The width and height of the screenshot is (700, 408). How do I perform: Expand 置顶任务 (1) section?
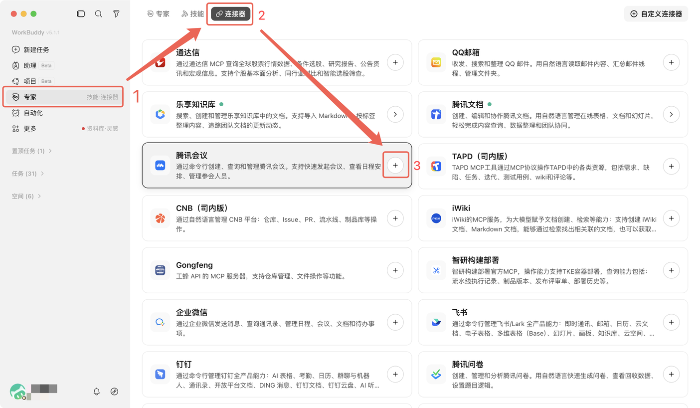(x=32, y=151)
